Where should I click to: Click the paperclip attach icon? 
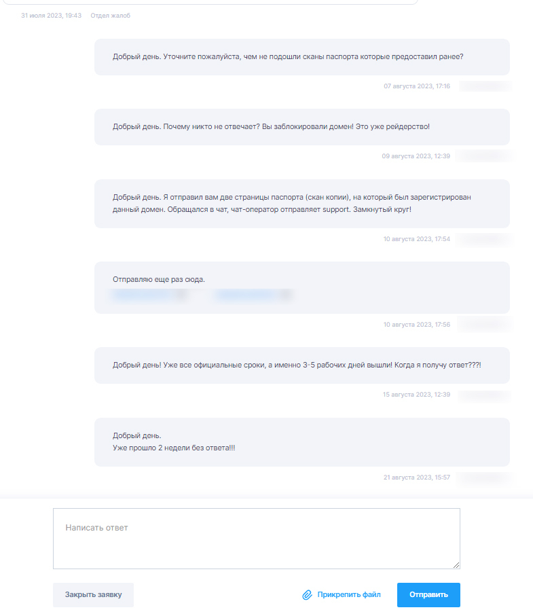(x=307, y=595)
